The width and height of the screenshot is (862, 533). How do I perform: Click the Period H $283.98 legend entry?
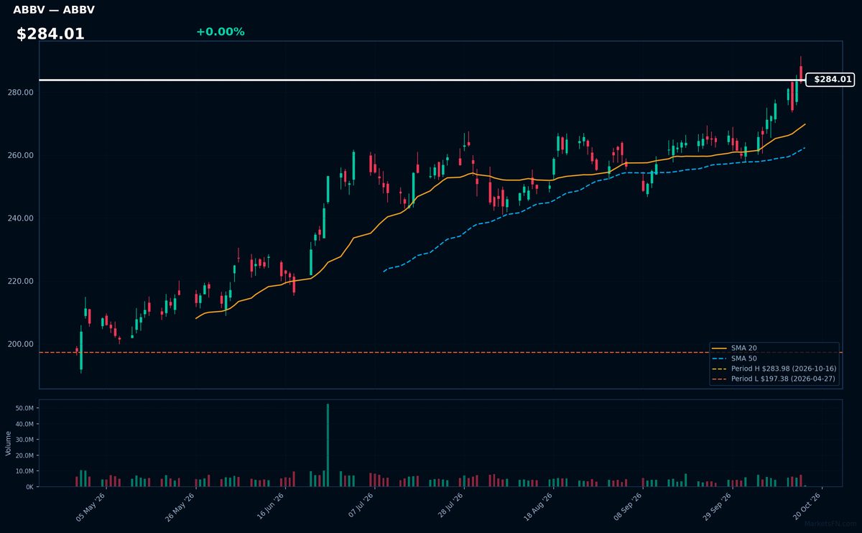point(773,369)
